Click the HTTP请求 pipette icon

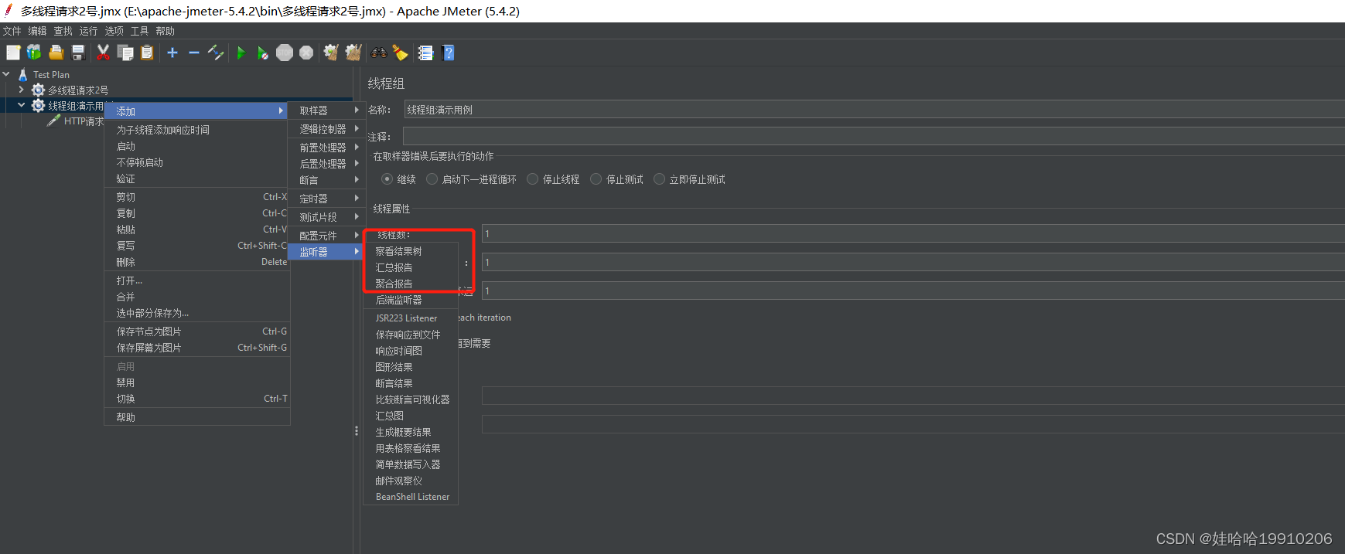(x=53, y=121)
